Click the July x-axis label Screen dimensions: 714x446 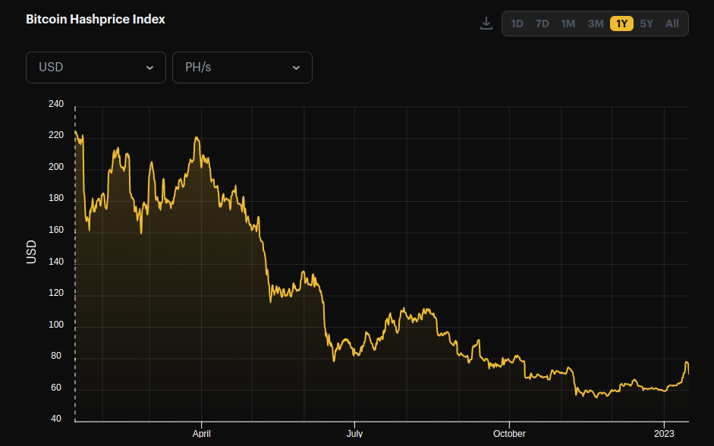pos(354,434)
